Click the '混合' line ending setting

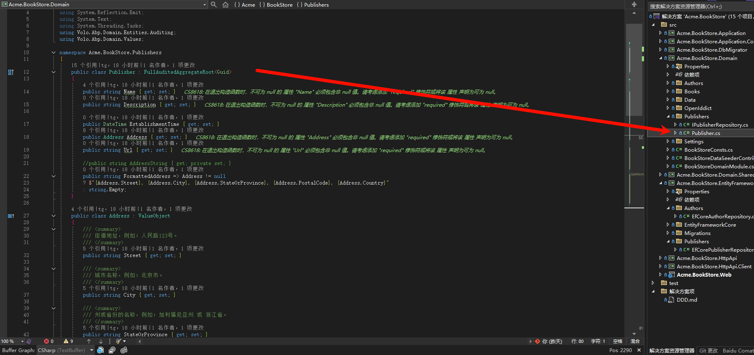635,341
